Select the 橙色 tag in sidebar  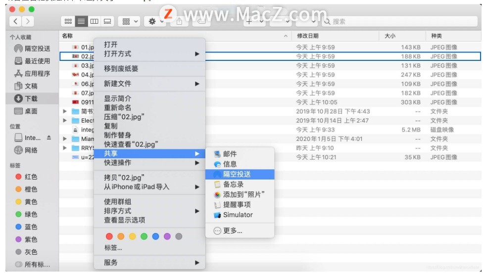pyautogui.click(x=26, y=189)
